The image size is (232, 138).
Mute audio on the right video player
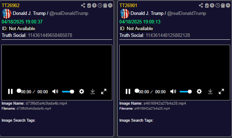[x=173, y=92]
